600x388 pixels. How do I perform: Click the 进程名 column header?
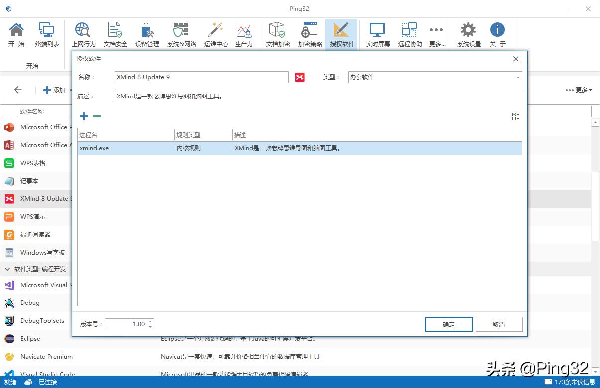coord(124,135)
